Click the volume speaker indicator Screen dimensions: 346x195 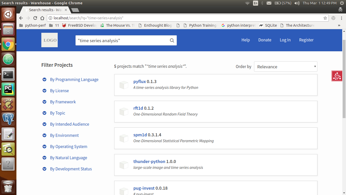297,3
